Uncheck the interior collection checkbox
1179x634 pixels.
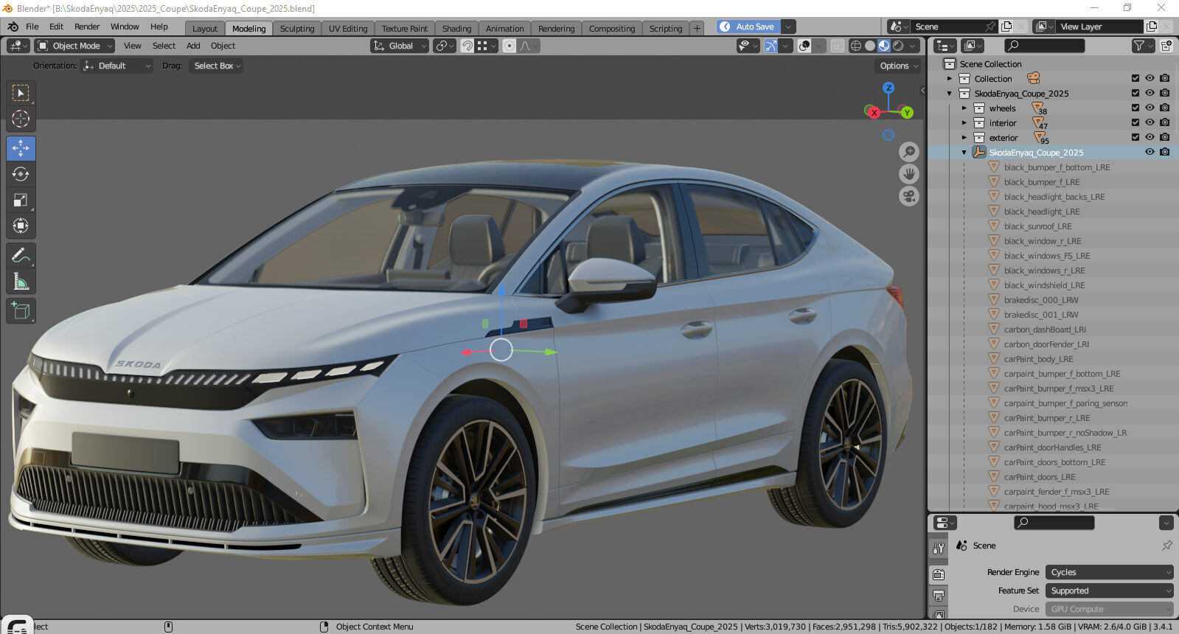coord(1135,122)
